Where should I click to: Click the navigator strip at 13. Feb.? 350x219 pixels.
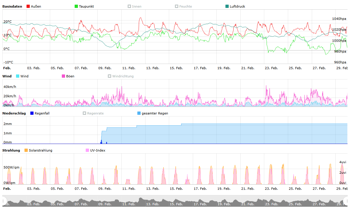pyautogui.click(x=153, y=203)
